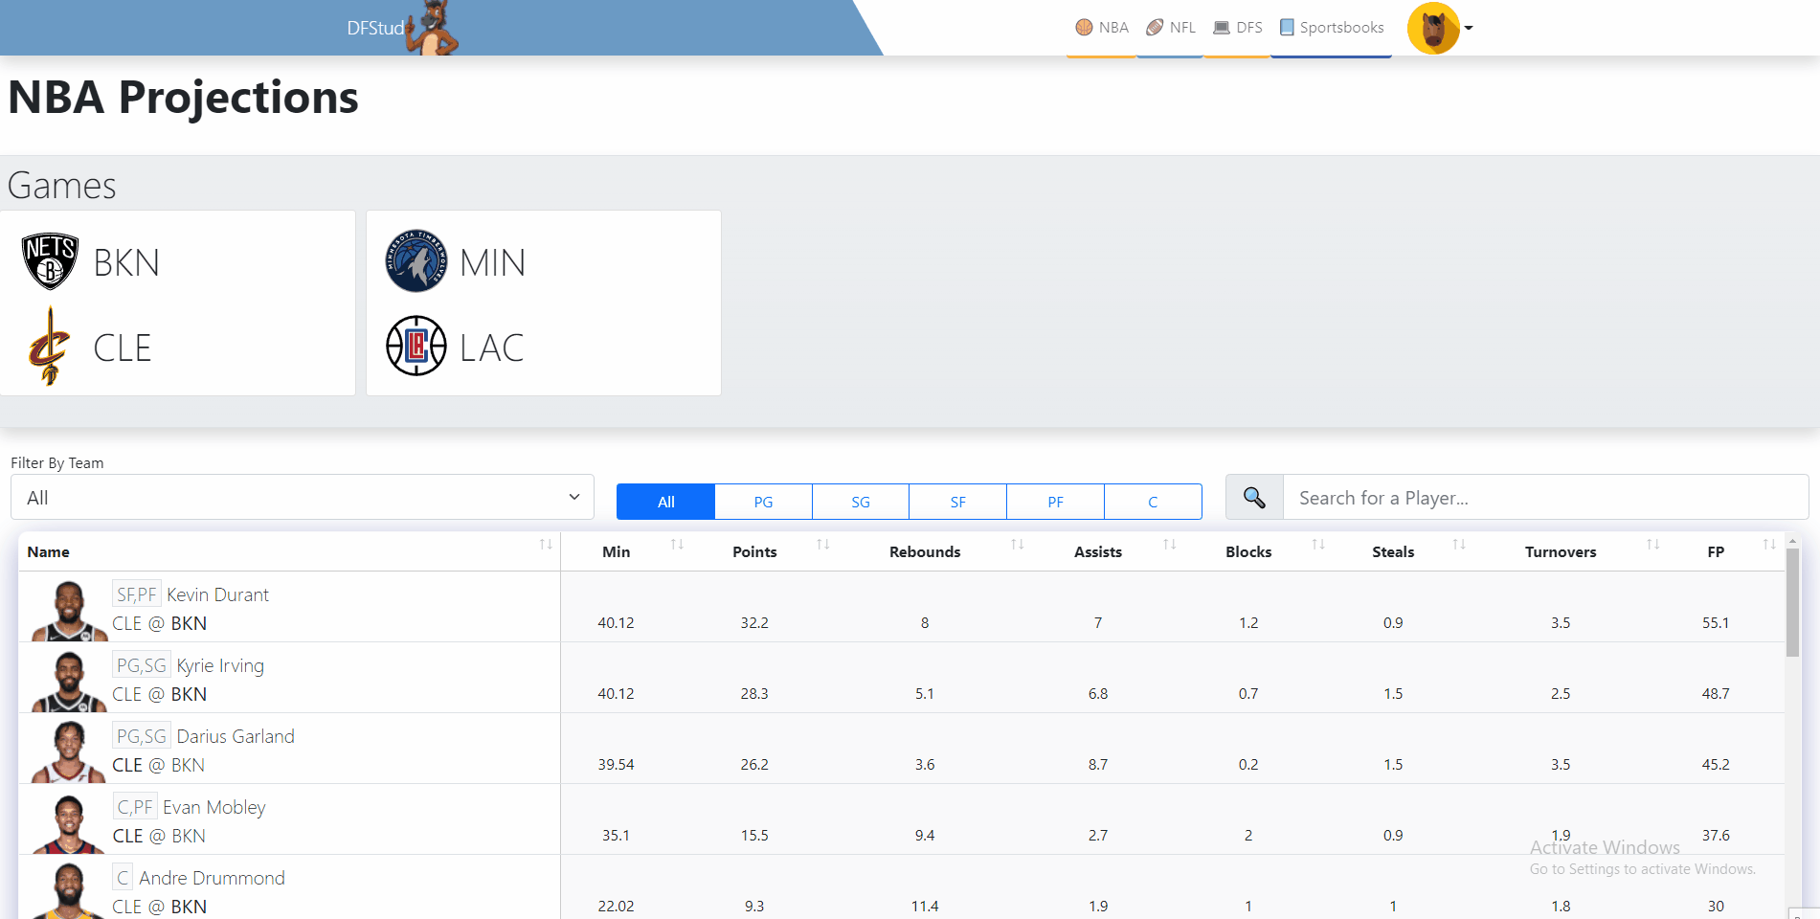Filter players by PG position
1820x919 pixels.
[763, 502]
